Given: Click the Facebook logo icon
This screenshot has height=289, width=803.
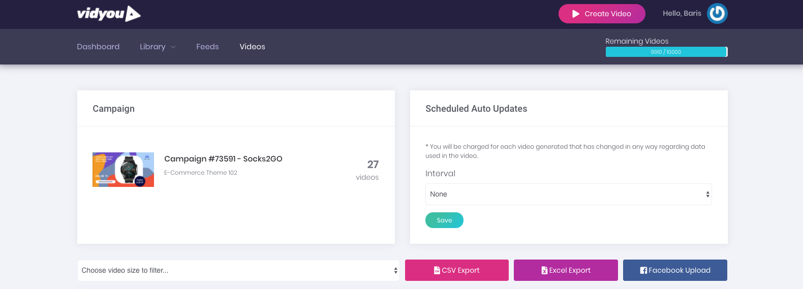Looking at the screenshot, I should (643, 270).
